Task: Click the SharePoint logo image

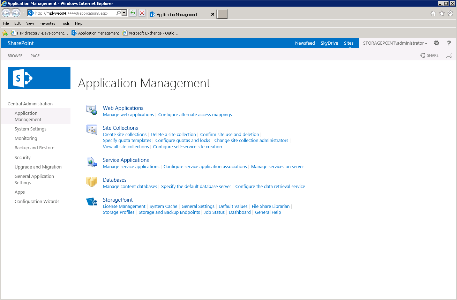Action: click(x=39, y=78)
